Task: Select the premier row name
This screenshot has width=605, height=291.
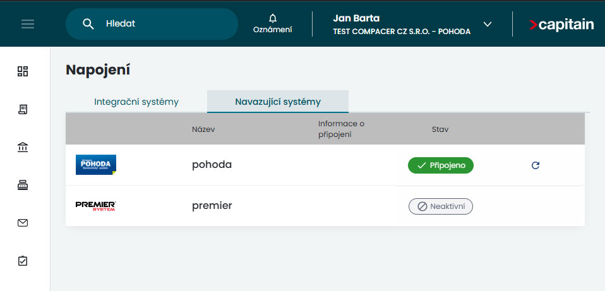Action: [212, 206]
